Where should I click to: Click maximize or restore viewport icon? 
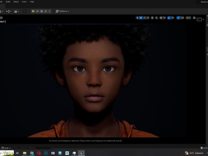point(194,18)
